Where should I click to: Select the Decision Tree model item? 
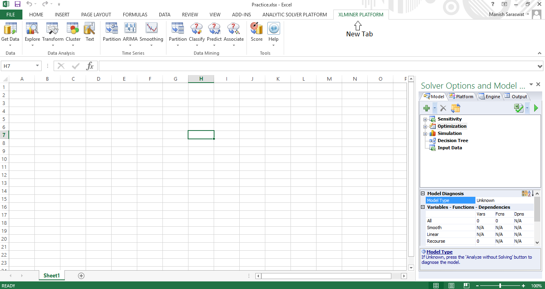click(x=453, y=140)
